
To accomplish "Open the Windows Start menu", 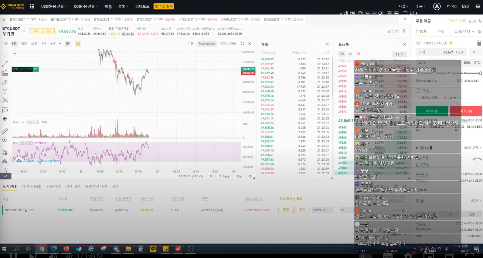I will click(x=4, y=249).
